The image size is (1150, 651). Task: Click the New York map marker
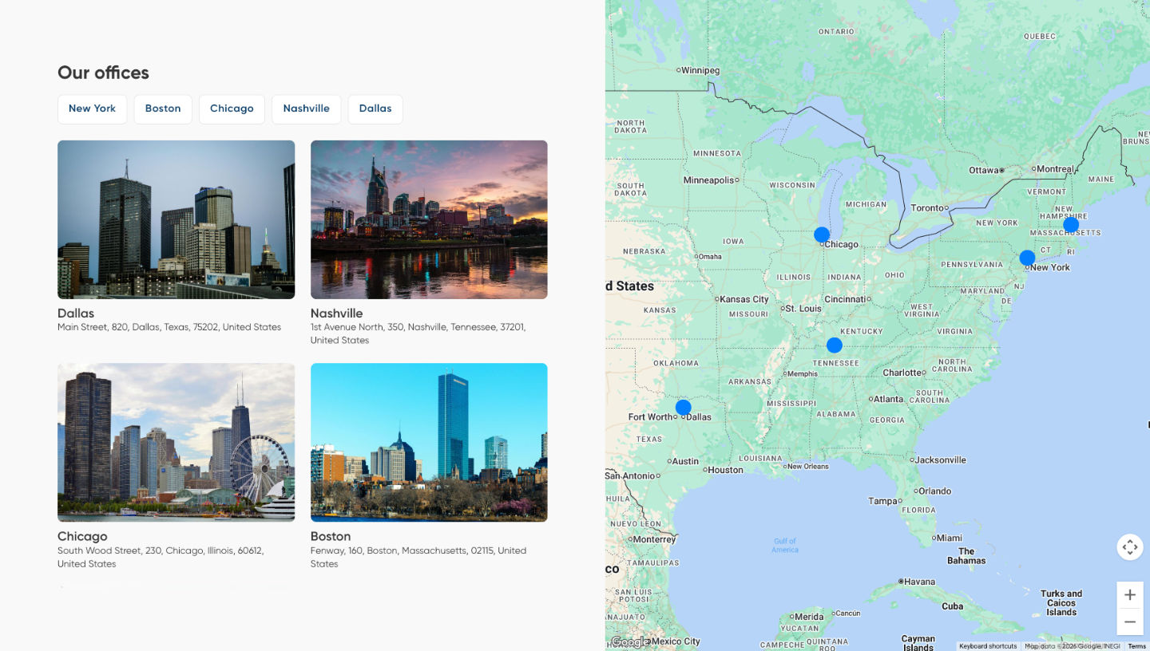tap(1027, 258)
